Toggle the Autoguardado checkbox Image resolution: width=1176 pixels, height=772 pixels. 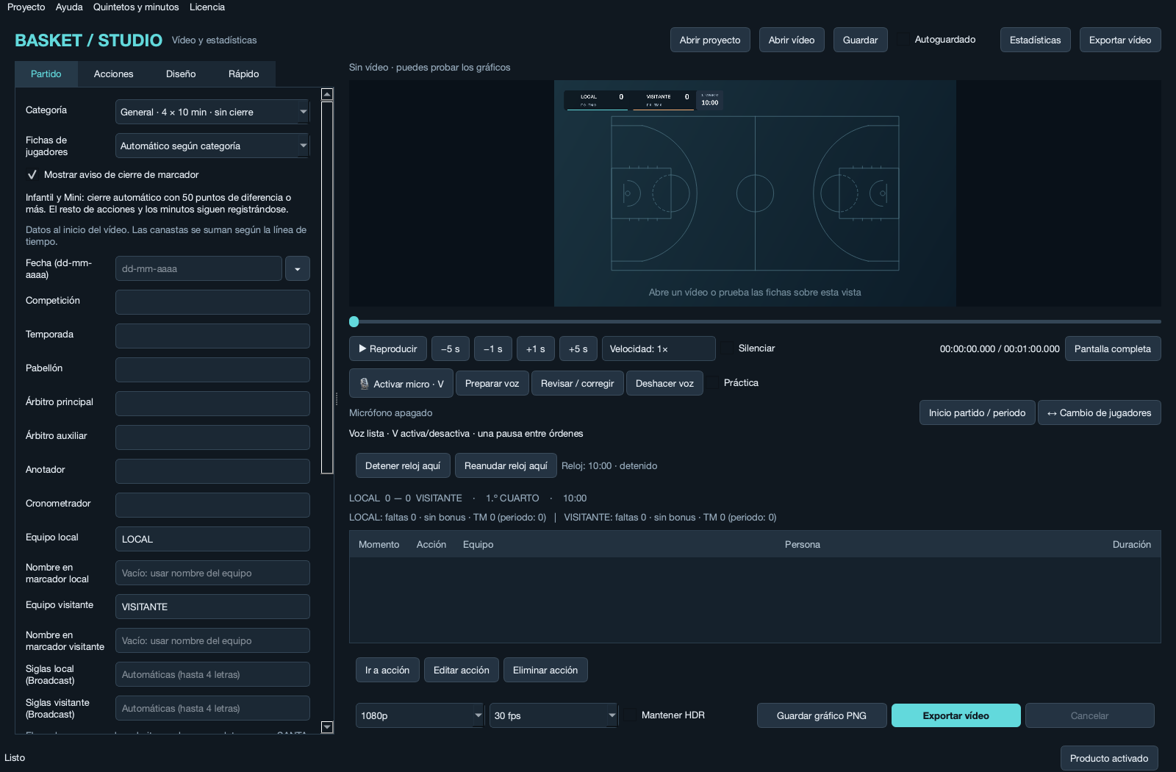click(x=904, y=40)
